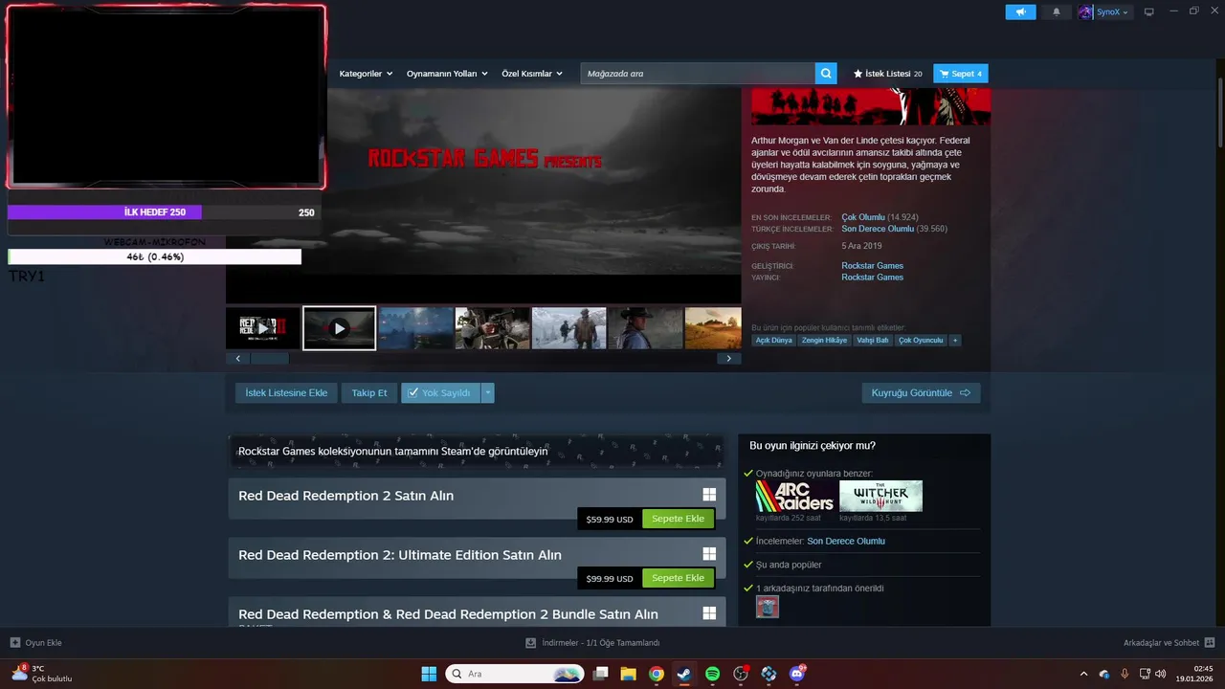Open the Kategoriler menu
The image size is (1225, 689).
366,74
